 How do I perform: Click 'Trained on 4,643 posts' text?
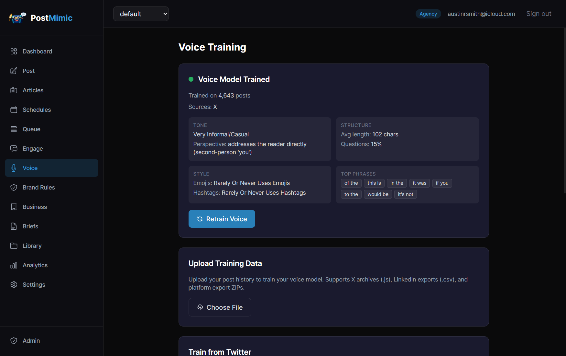pos(219,96)
